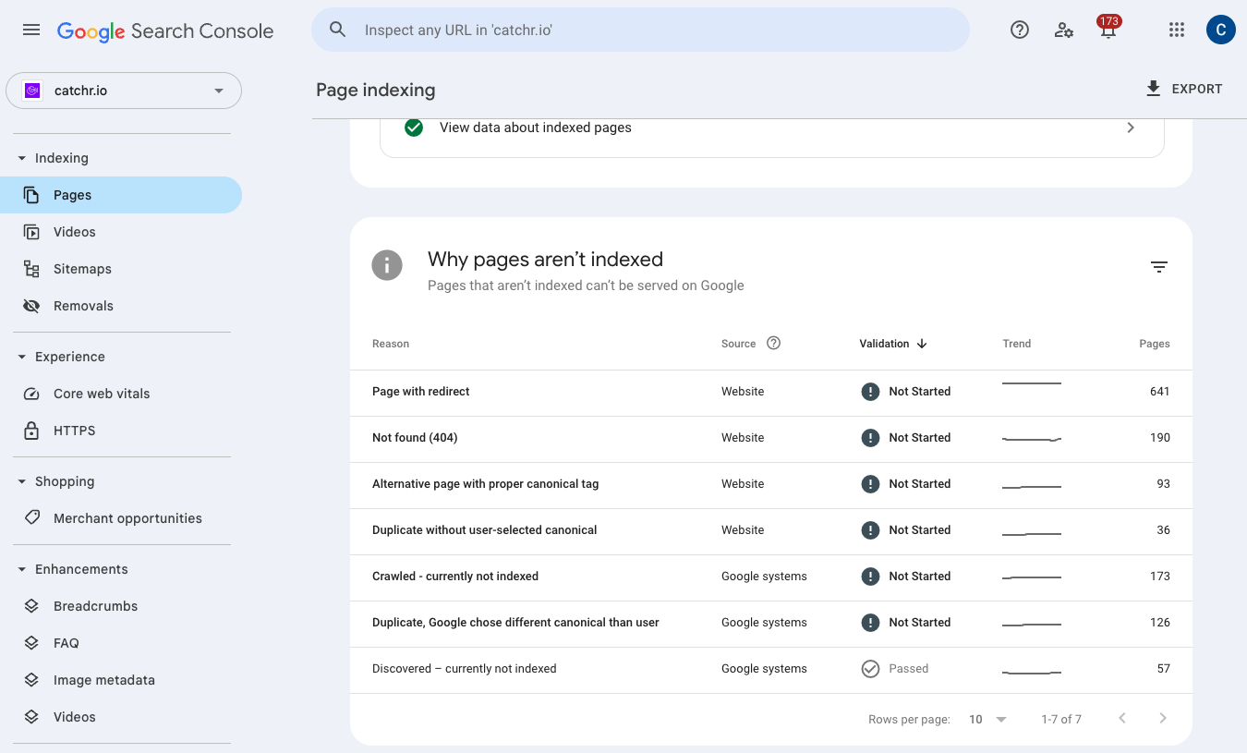Open Videos under Enhancements
This screenshot has width=1247, height=753.
point(121,717)
